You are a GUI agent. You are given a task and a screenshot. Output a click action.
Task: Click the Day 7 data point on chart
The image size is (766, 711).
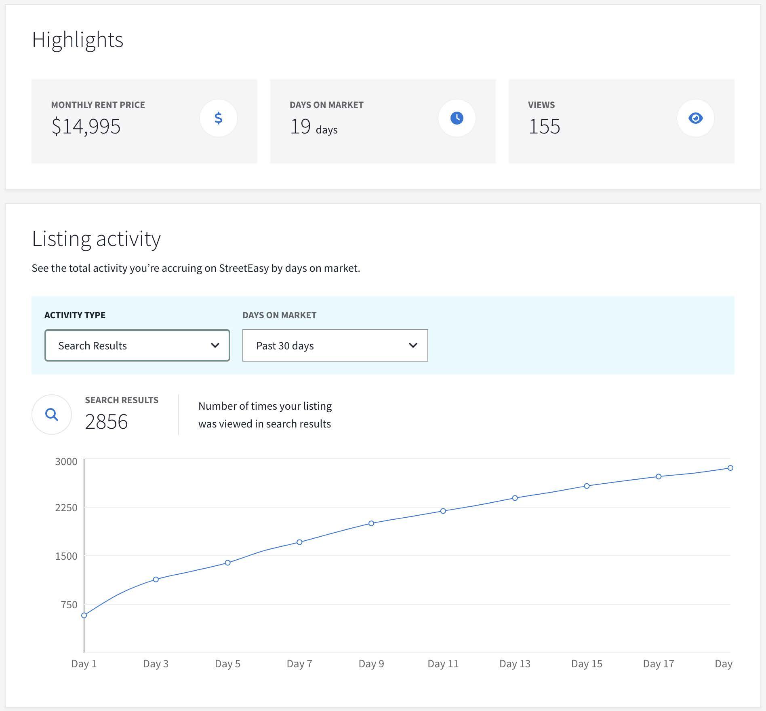(x=299, y=542)
